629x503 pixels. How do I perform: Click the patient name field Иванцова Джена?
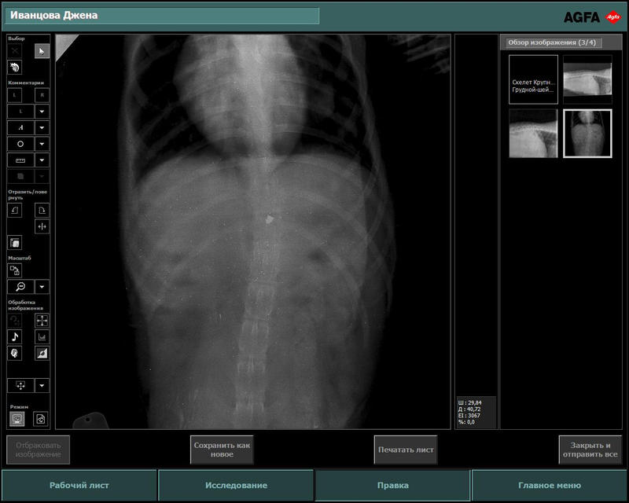click(x=162, y=16)
